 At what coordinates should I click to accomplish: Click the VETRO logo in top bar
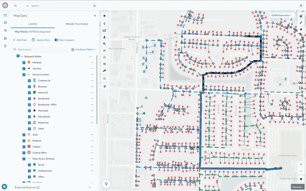5,5
